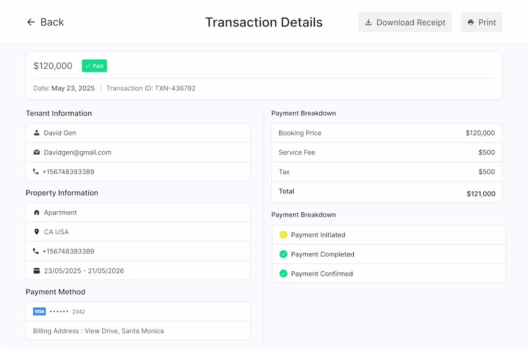Click the printer icon
Image resolution: width=528 pixels, height=349 pixels.
point(471,22)
